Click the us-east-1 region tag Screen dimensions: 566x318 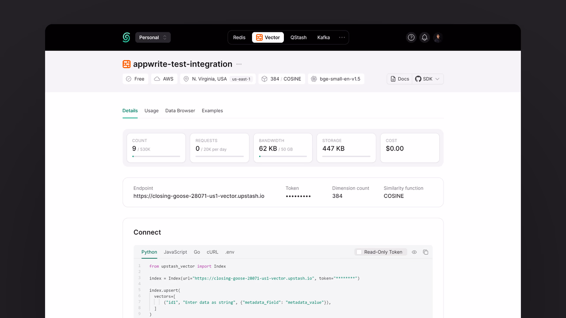241,79
